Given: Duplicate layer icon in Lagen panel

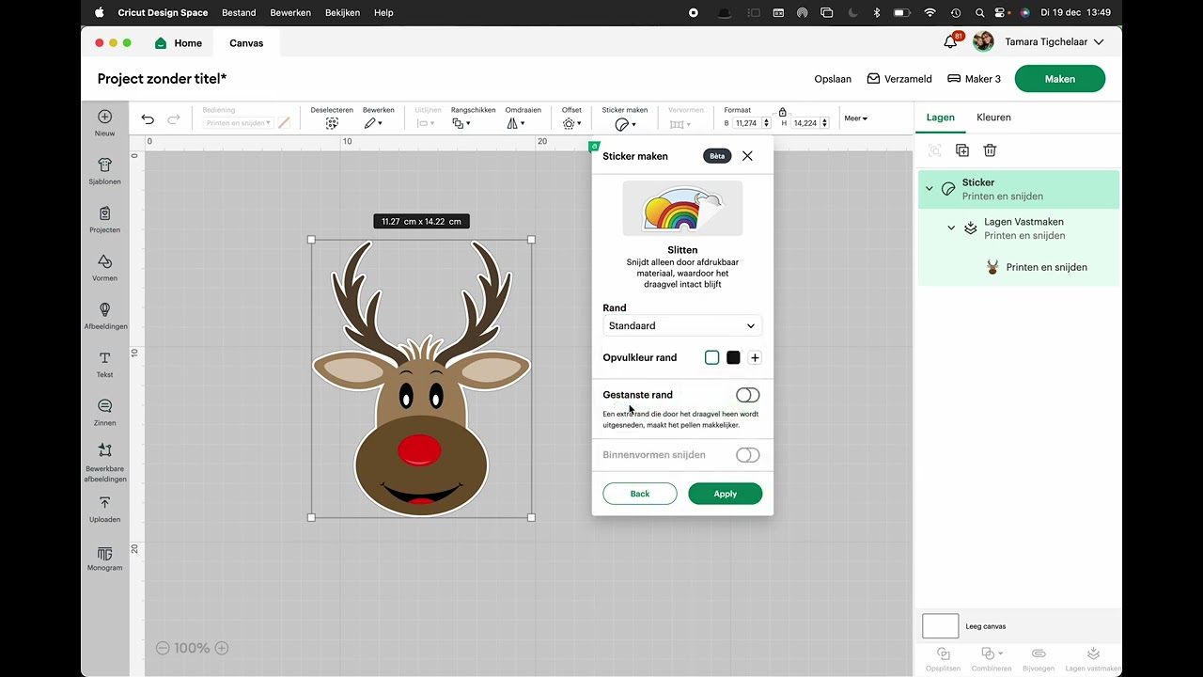Looking at the screenshot, I should 961,150.
